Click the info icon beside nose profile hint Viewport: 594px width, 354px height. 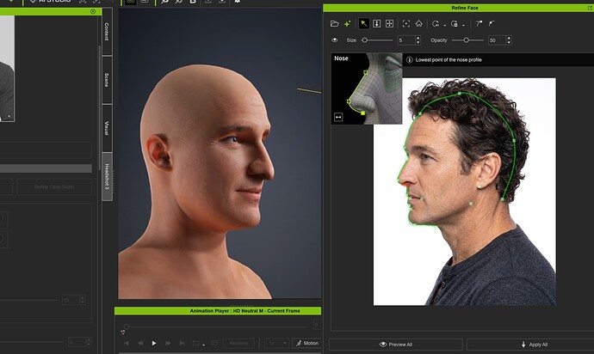coord(409,60)
